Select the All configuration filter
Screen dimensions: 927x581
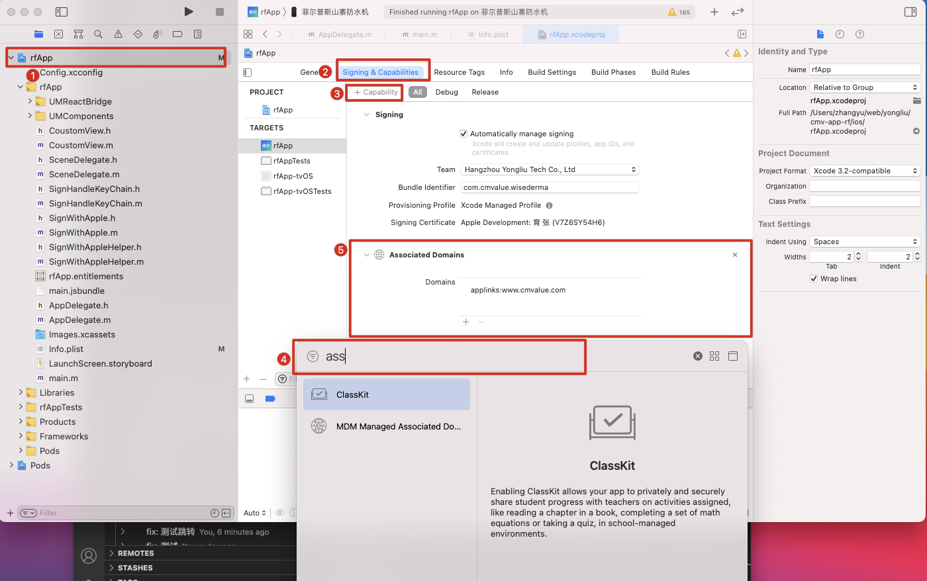coord(417,92)
